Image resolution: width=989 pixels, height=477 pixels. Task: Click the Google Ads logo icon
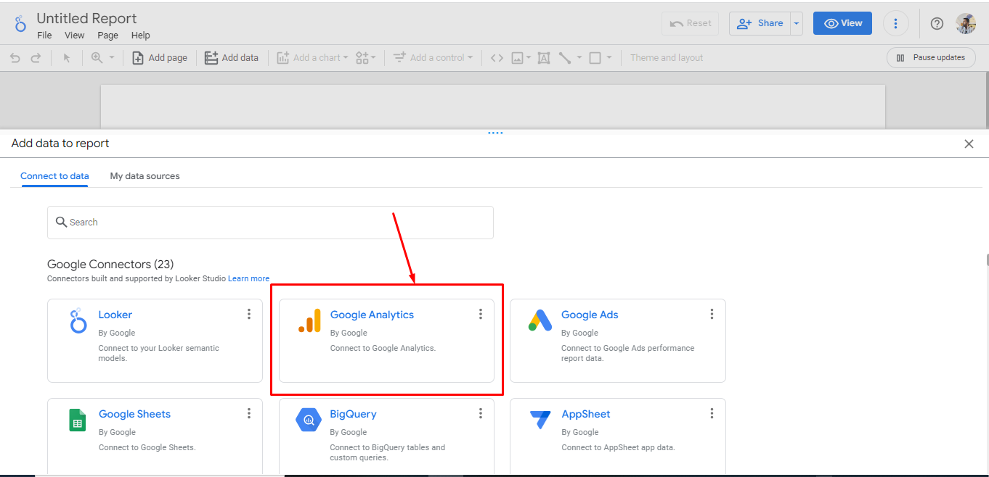click(x=540, y=320)
